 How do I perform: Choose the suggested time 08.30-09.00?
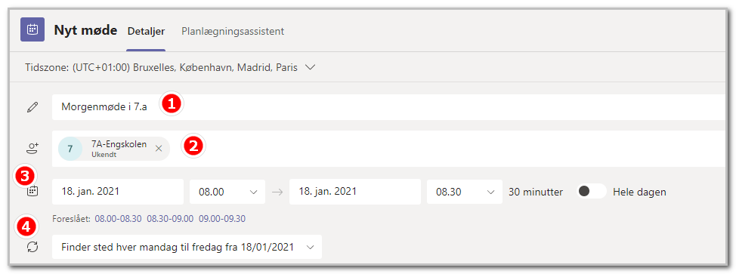[170, 219]
